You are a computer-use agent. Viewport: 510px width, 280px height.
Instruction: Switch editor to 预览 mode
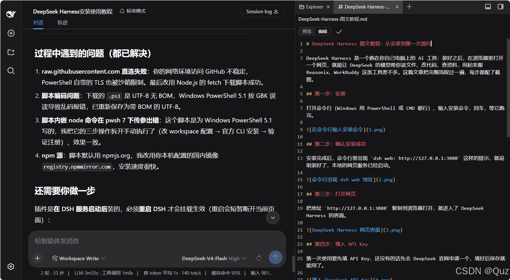point(307,31)
